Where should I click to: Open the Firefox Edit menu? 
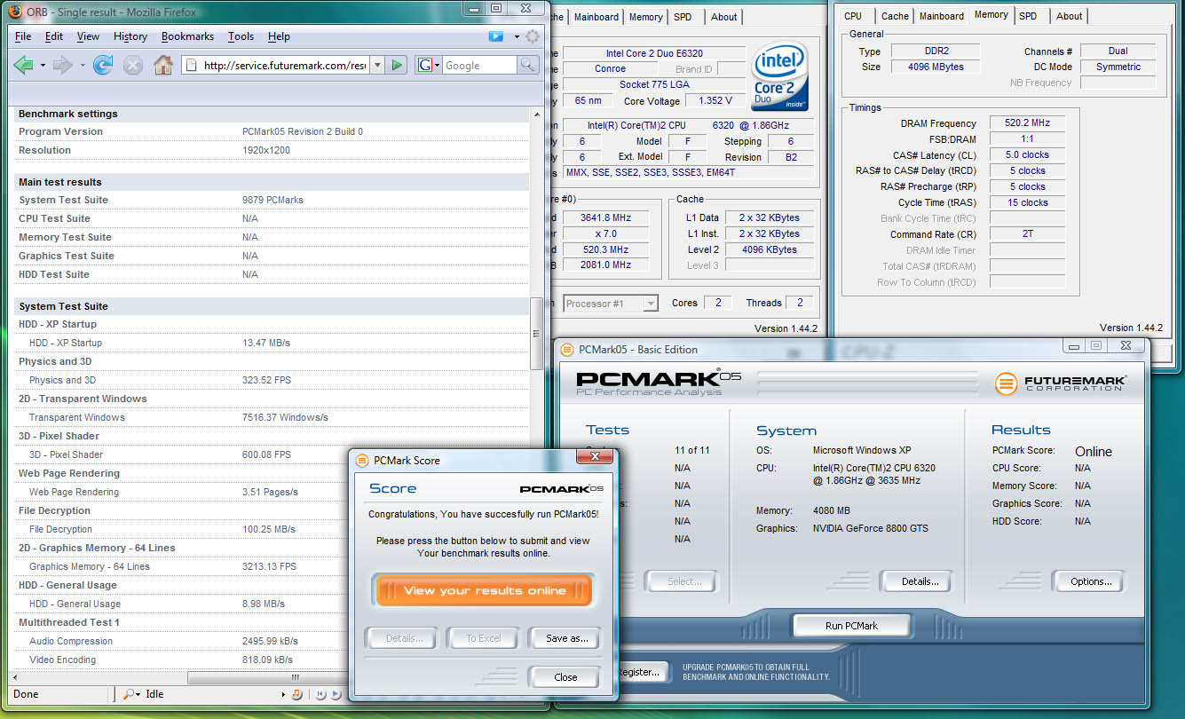[x=54, y=36]
